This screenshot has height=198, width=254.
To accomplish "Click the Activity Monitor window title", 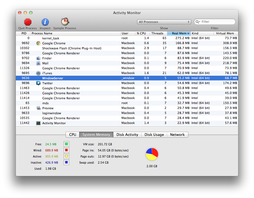I will click(x=127, y=13).
